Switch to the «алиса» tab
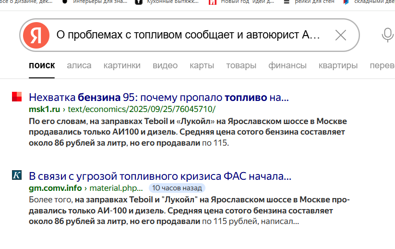395x249 pixels. pos(79,65)
